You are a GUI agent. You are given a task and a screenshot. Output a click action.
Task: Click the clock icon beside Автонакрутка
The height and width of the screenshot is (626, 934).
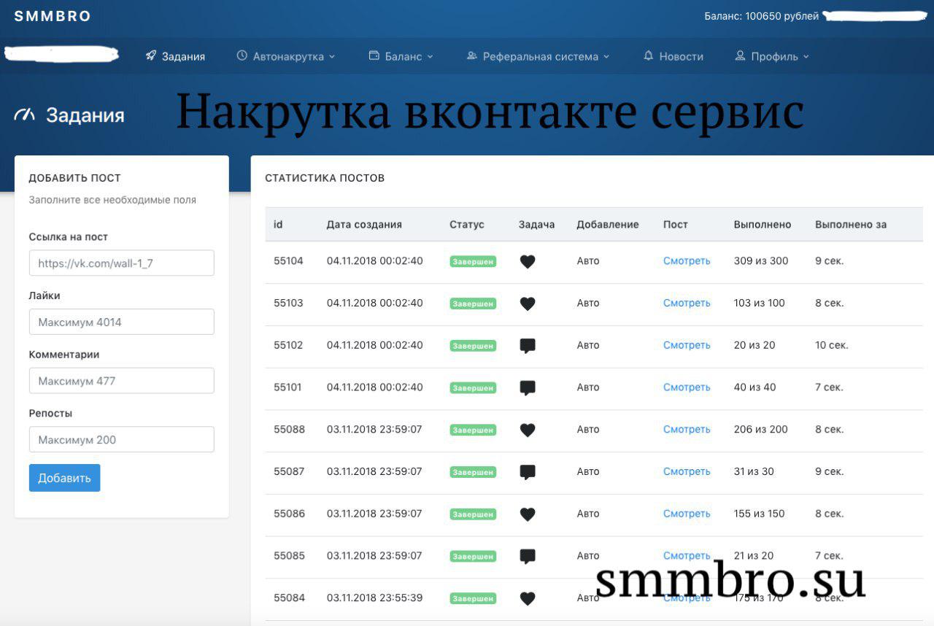pos(241,55)
